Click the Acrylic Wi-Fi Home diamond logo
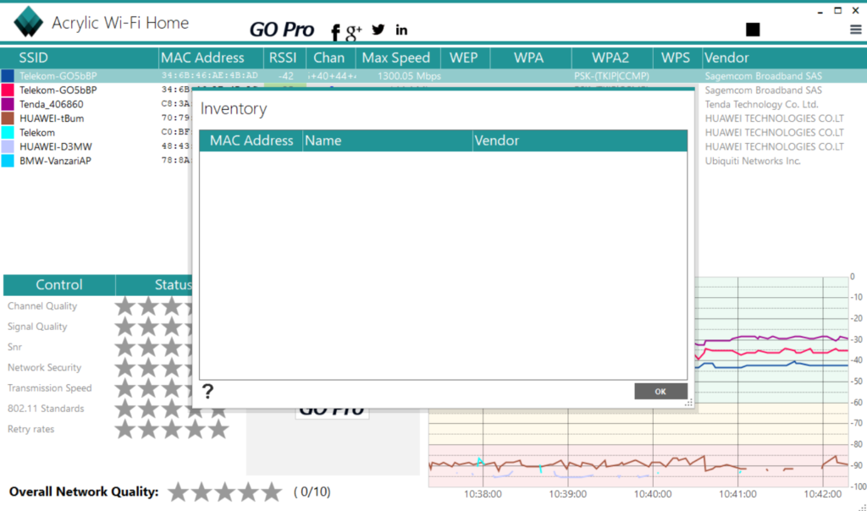Image resolution: width=867 pixels, height=511 pixels. (x=28, y=21)
